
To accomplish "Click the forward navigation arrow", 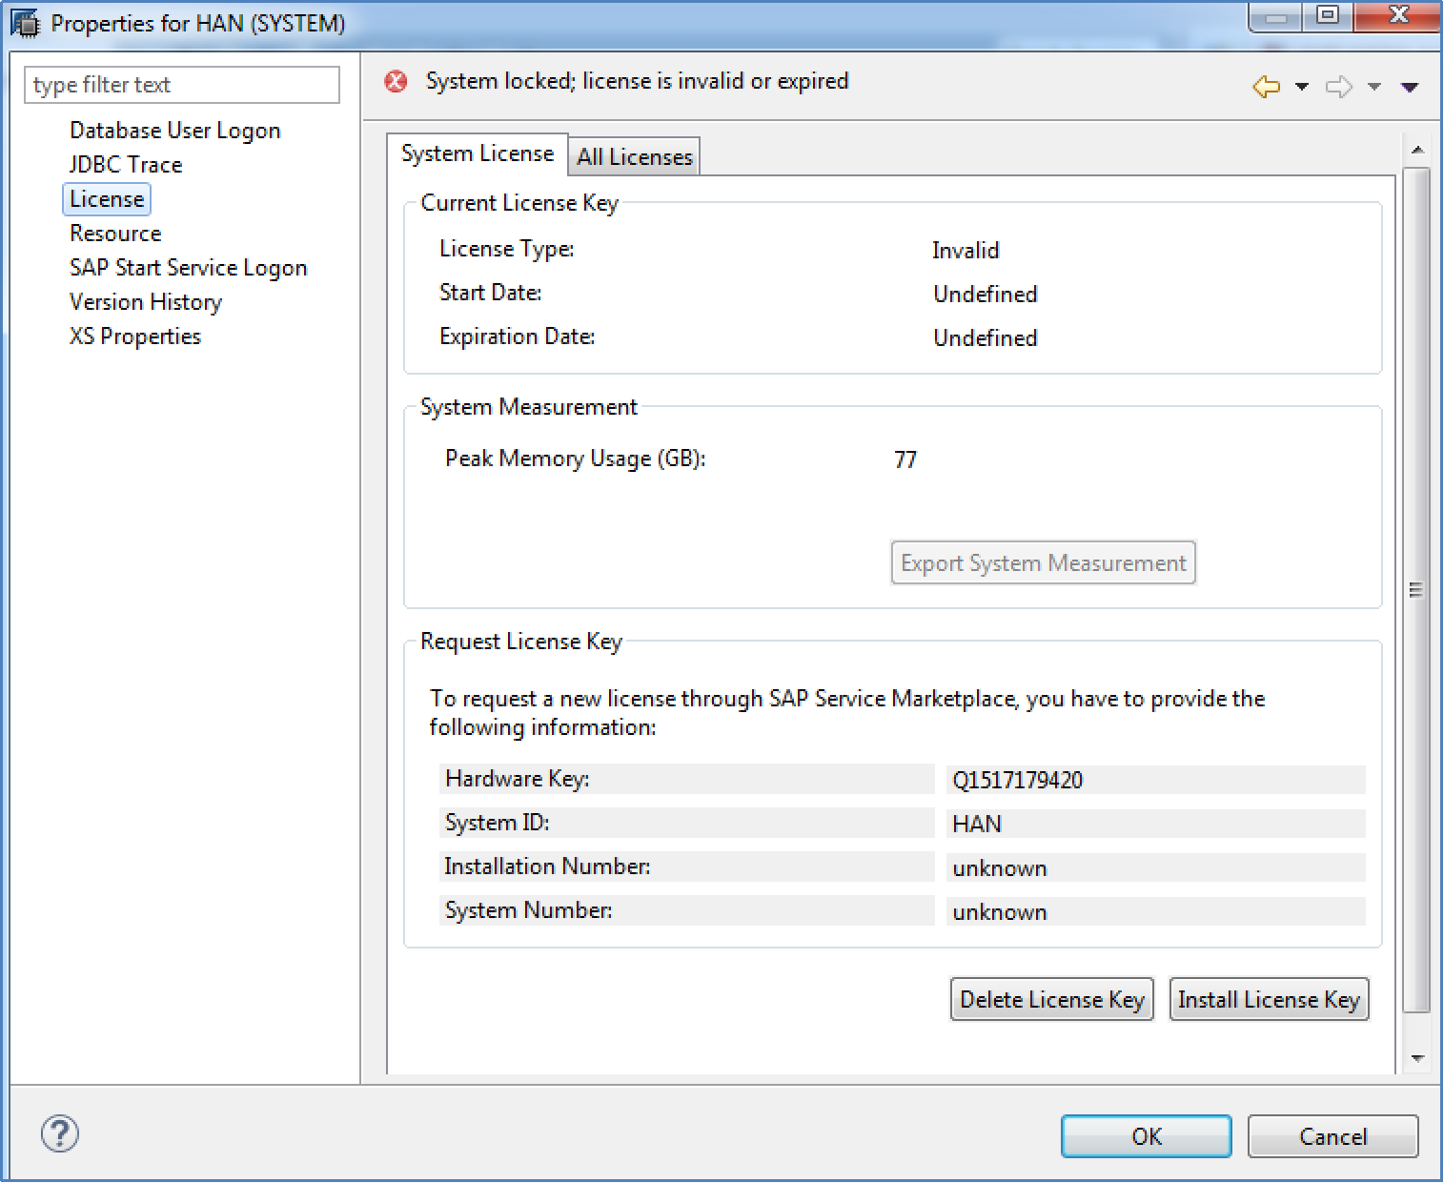I will tap(1340, 87).
